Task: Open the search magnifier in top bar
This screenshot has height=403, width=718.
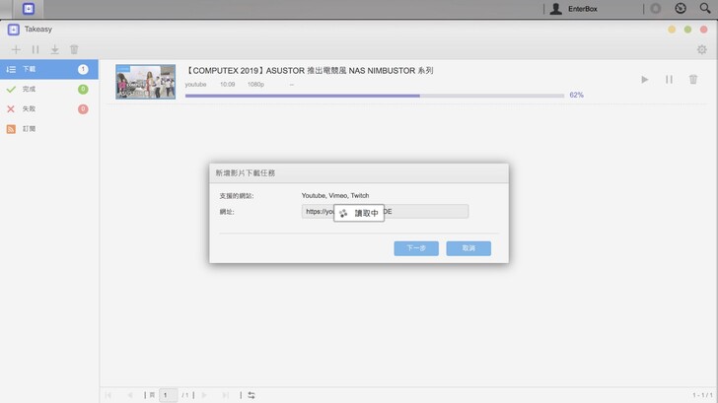Action: (705, 8)
